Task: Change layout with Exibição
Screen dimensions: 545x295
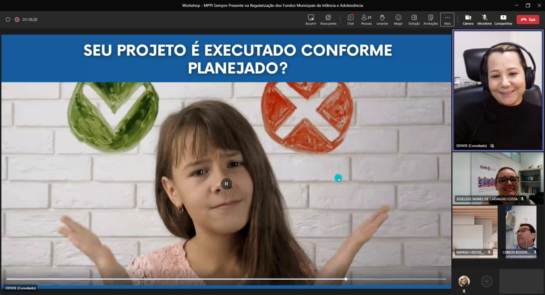Action: click(x=414, y=20)
